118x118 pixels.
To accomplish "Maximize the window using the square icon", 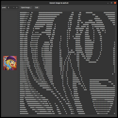I will tap(112, 3).
